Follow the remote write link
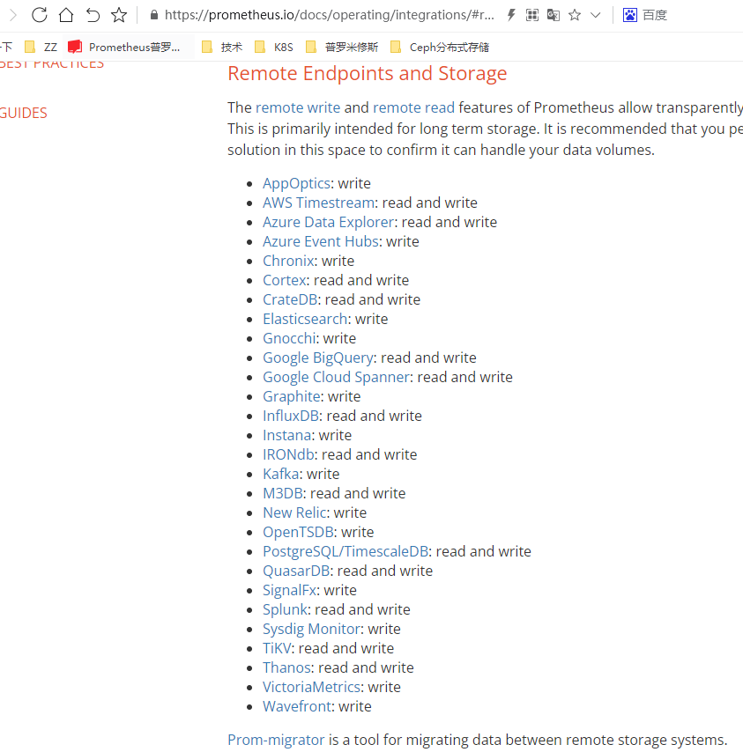Image resolution: width=743 pixels, height=752 pixels. coord(298,107)
